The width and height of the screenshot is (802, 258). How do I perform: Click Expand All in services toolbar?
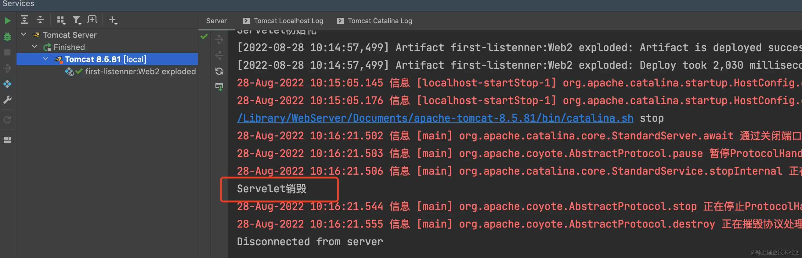(x=24, y=20)
